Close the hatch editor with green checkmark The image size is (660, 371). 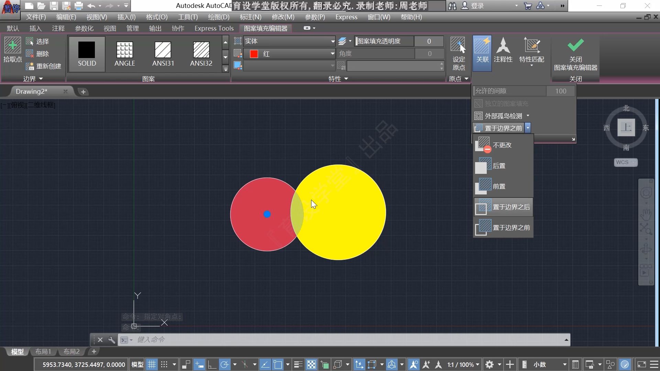[575, 45]
